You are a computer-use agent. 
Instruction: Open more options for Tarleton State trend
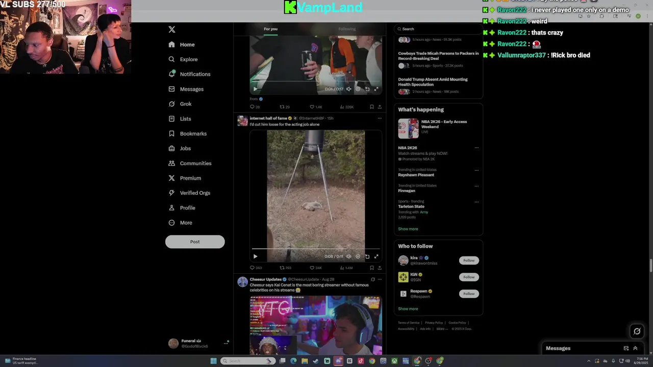coord(476,202)
